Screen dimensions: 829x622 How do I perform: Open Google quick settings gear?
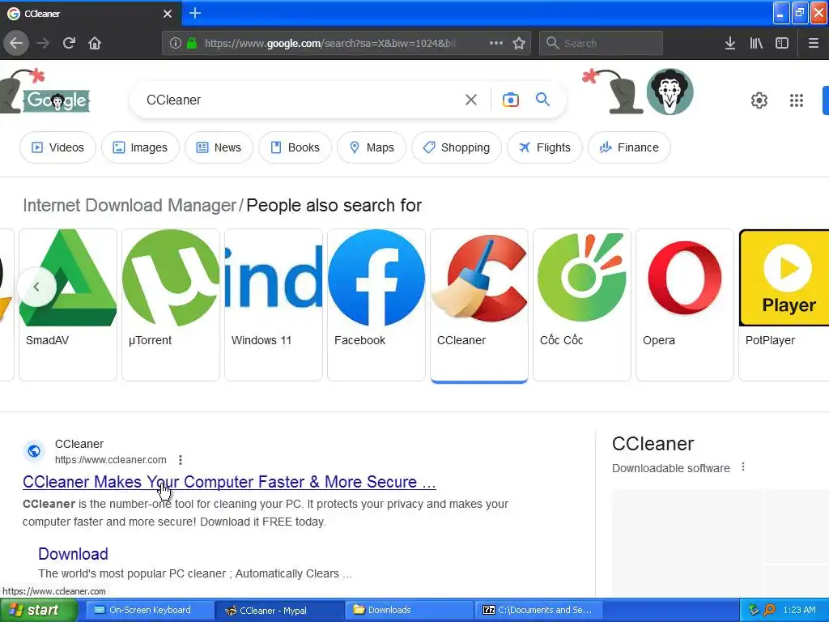click(759, 100)
